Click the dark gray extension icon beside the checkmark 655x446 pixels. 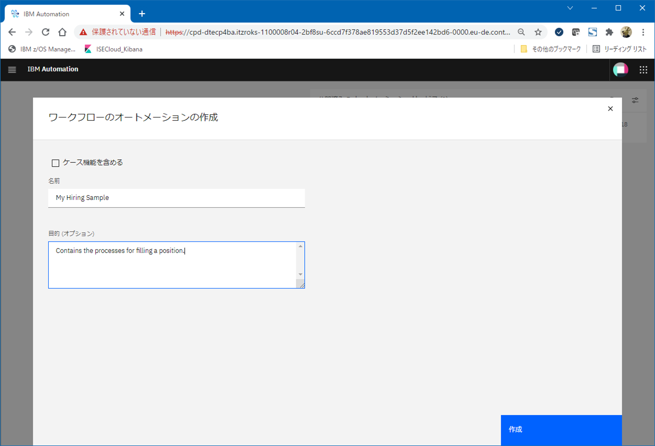pyautogui.click(x=576, y=32)
